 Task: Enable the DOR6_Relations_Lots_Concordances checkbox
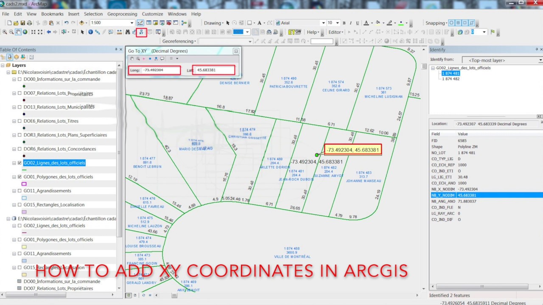point(20,149)
